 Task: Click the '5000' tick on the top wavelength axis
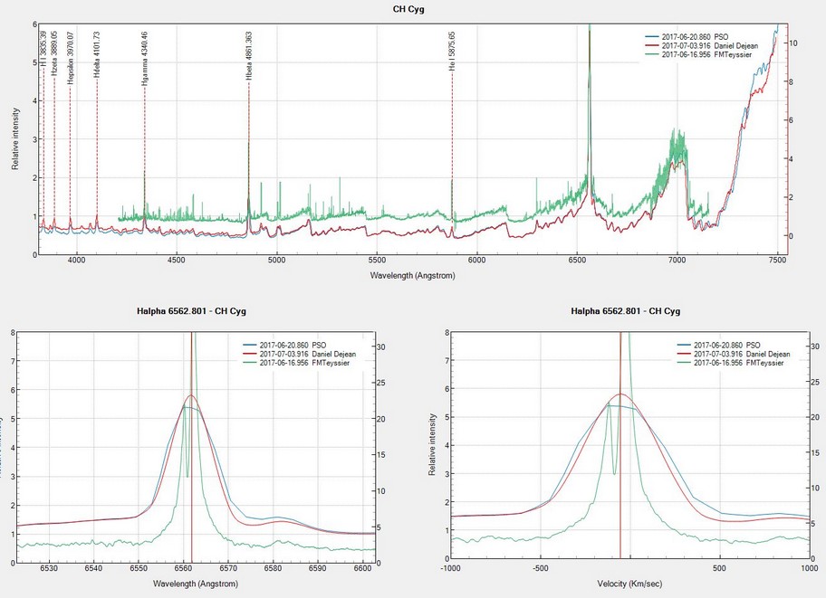[276, 260]
